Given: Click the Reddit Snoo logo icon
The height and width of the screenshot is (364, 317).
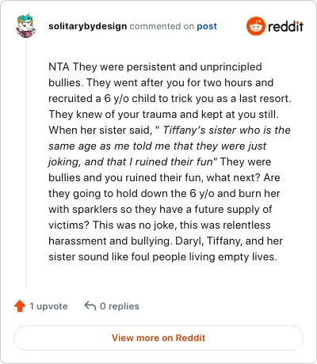Looking at the screenshot, I should [x=256, y=26].
